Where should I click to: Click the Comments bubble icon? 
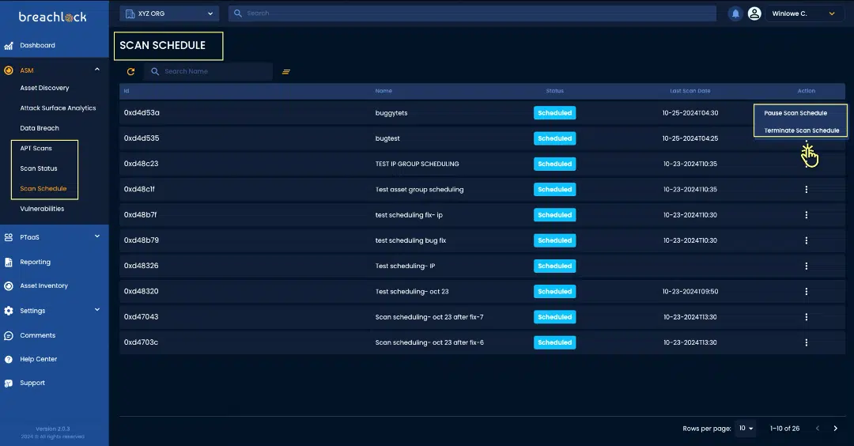(x=9, y=335)
